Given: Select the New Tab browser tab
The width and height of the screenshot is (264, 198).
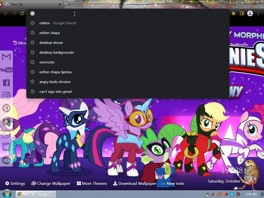Looking at the screenshot, I should (x=33, y=4).
